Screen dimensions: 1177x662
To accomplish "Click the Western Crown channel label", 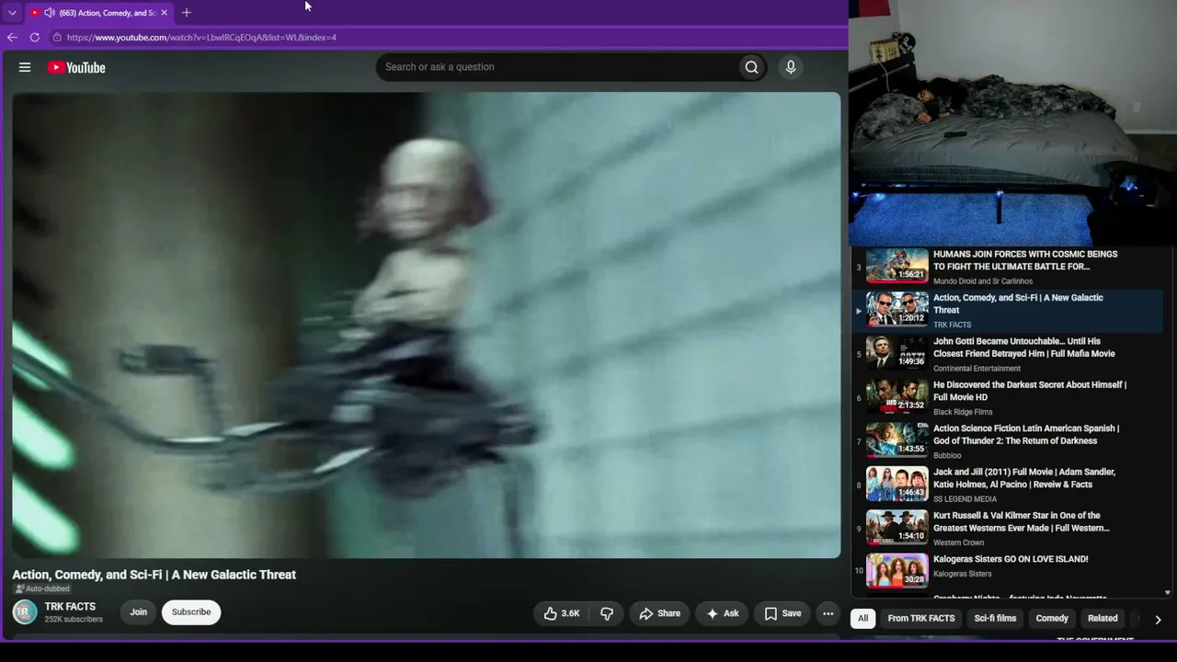I will (x=958, y=542).
